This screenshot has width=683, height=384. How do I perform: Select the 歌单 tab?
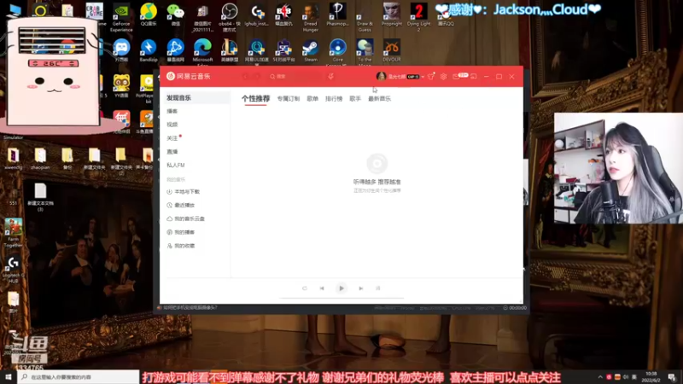pos(312,99)
